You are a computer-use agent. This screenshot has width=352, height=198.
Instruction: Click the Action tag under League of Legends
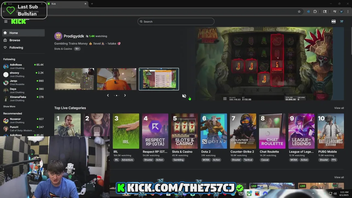[x=304, y=160]
